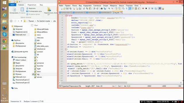The width and height of the screenshot is (184, 103).
Task: Click Skype icon on Windows taskbar
Action: (x=4, y=34)
